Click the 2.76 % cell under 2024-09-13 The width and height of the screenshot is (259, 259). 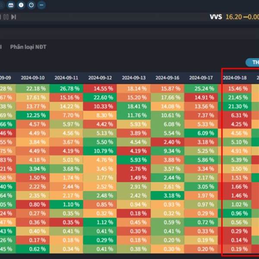tap(134, 169)
